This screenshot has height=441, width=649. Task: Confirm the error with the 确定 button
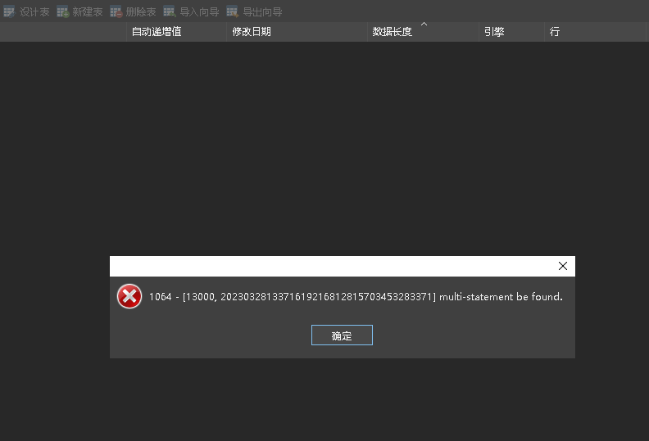pyautogui.click(x=342, y=335)
